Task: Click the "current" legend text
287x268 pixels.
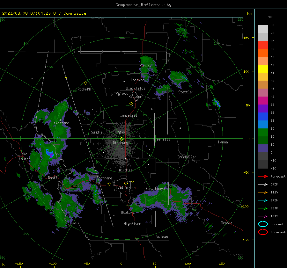Action: (277, 224)
